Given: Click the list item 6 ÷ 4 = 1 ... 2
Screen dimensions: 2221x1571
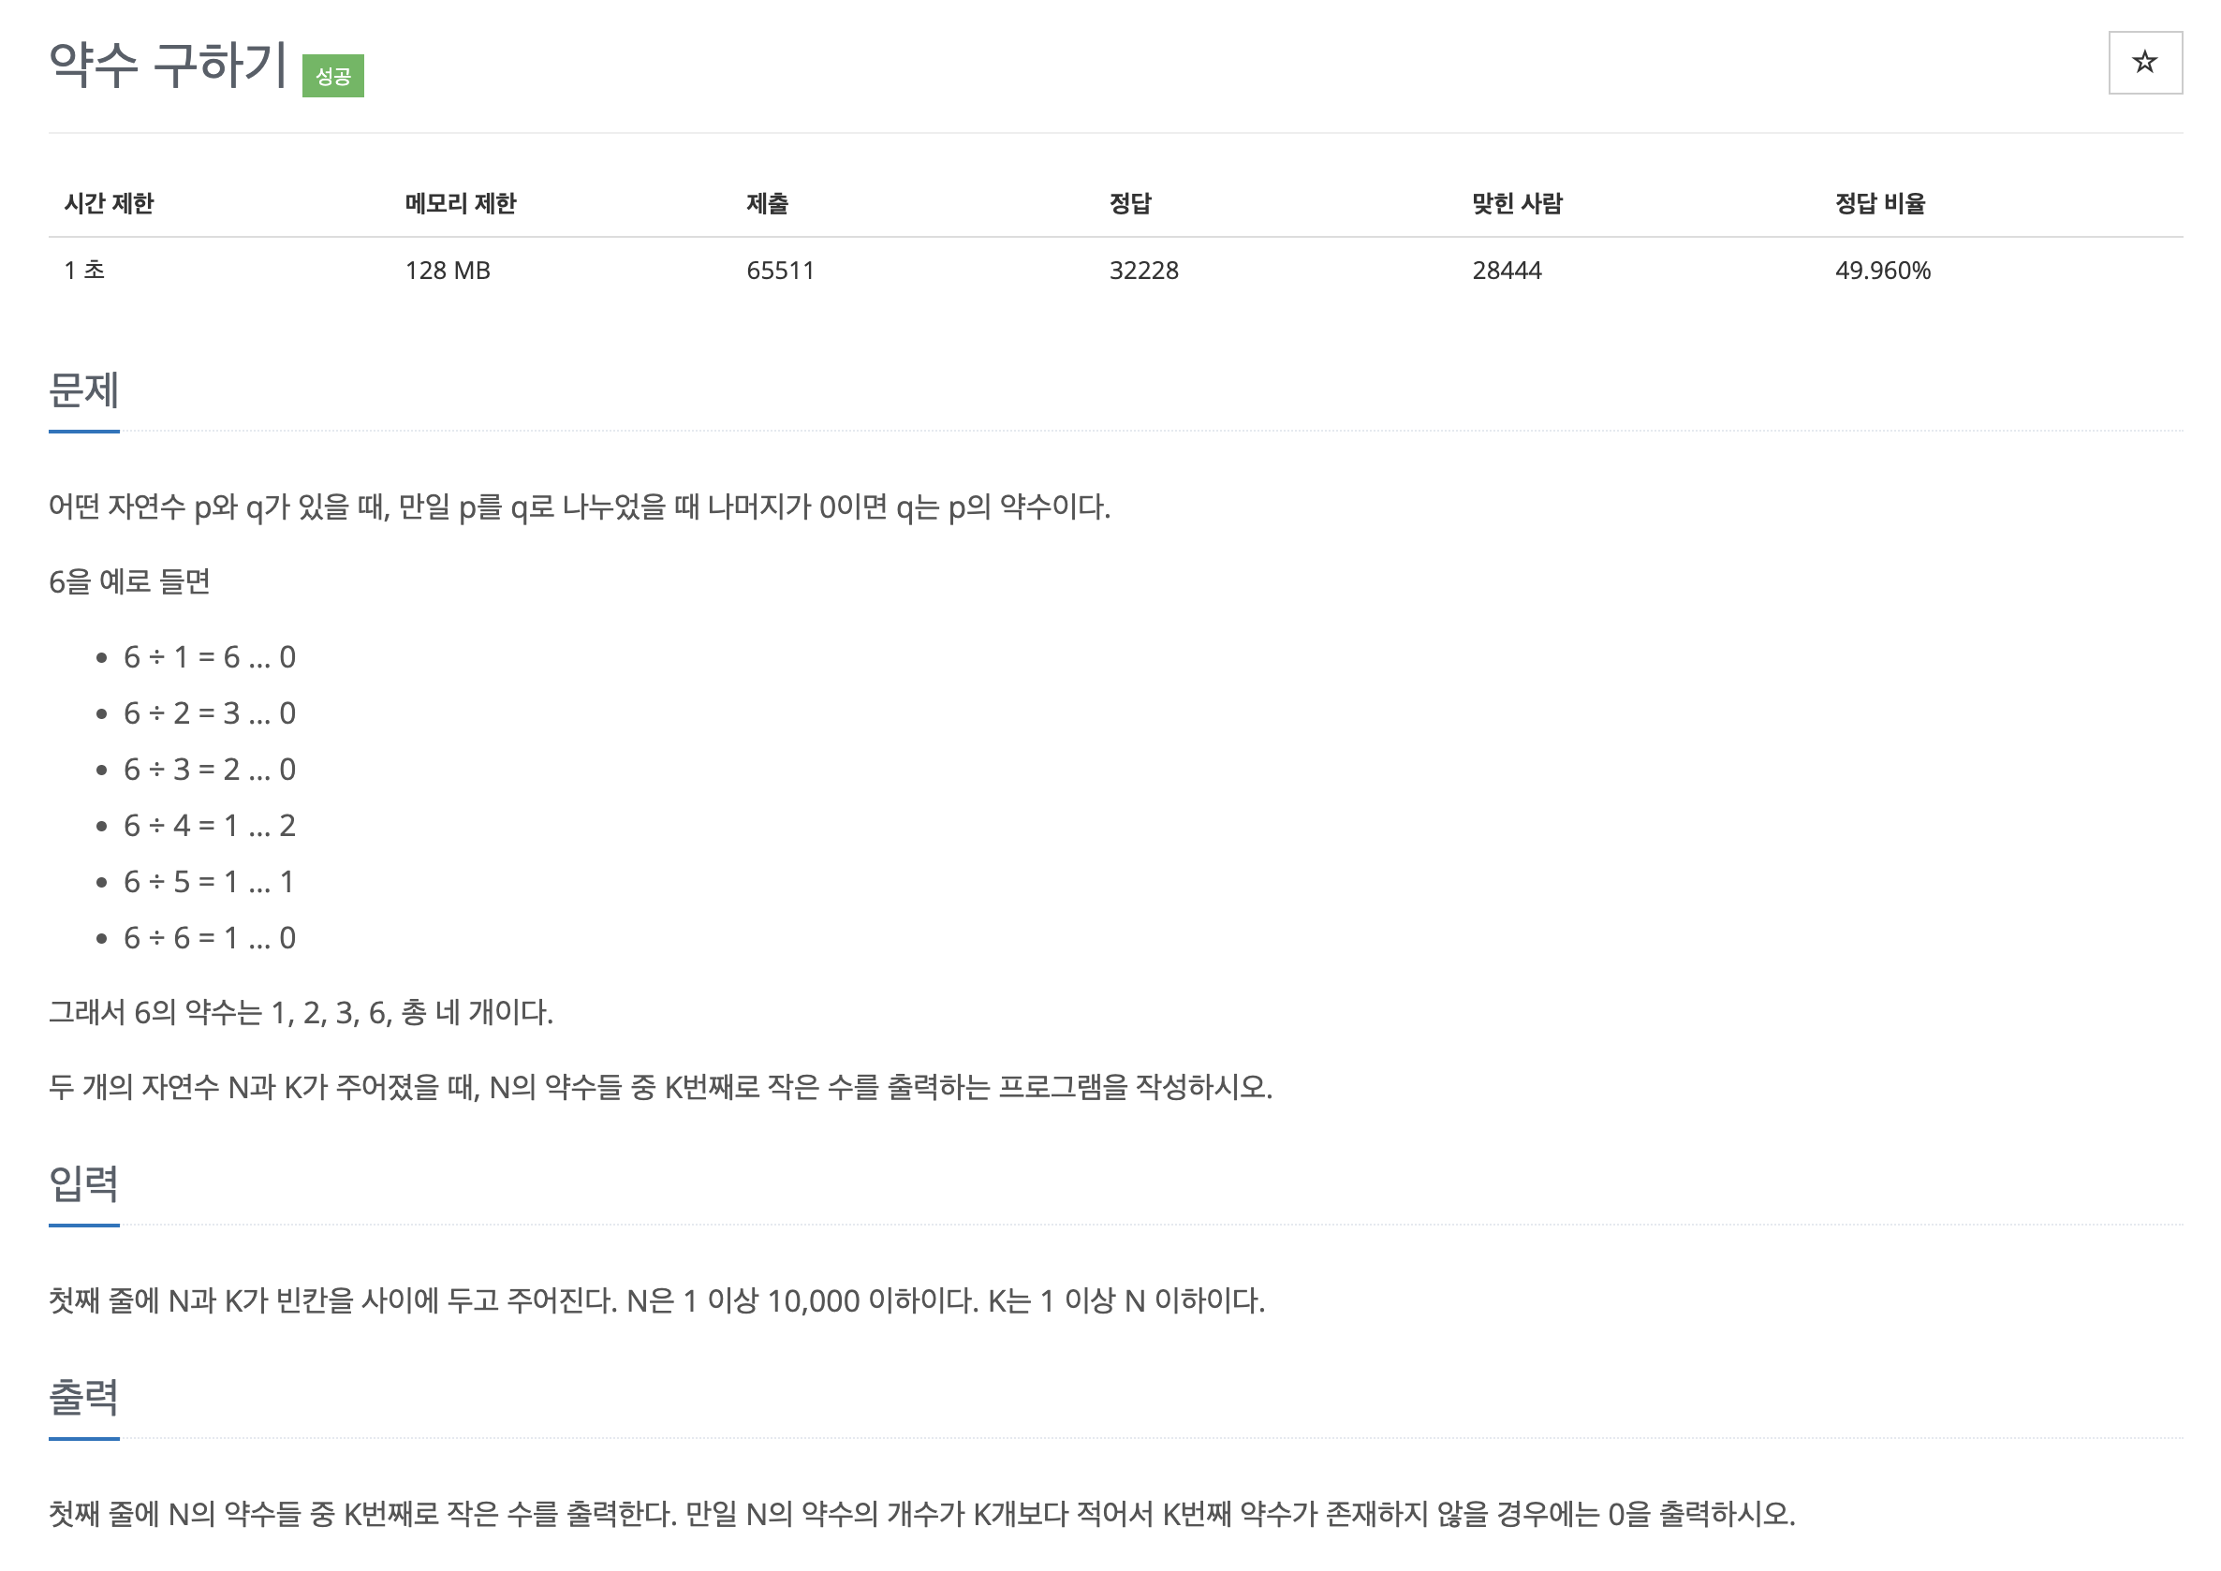Looking at the screenshot, I should (210, 825).
